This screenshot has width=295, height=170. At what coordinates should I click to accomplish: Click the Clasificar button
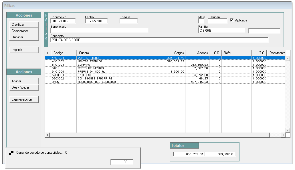click(x=24, y=25)
